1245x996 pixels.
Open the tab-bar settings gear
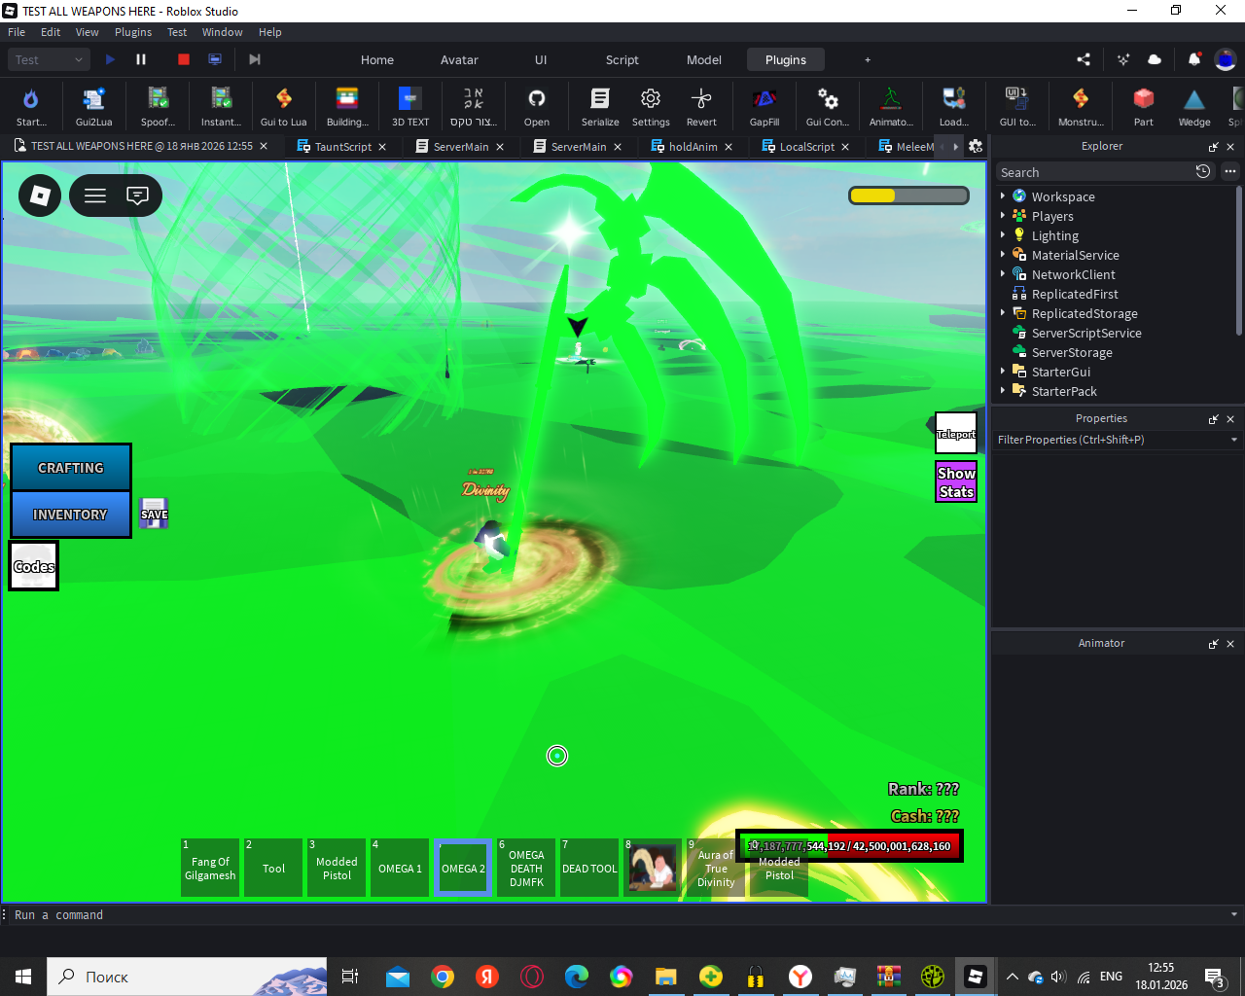pos(976,146)
